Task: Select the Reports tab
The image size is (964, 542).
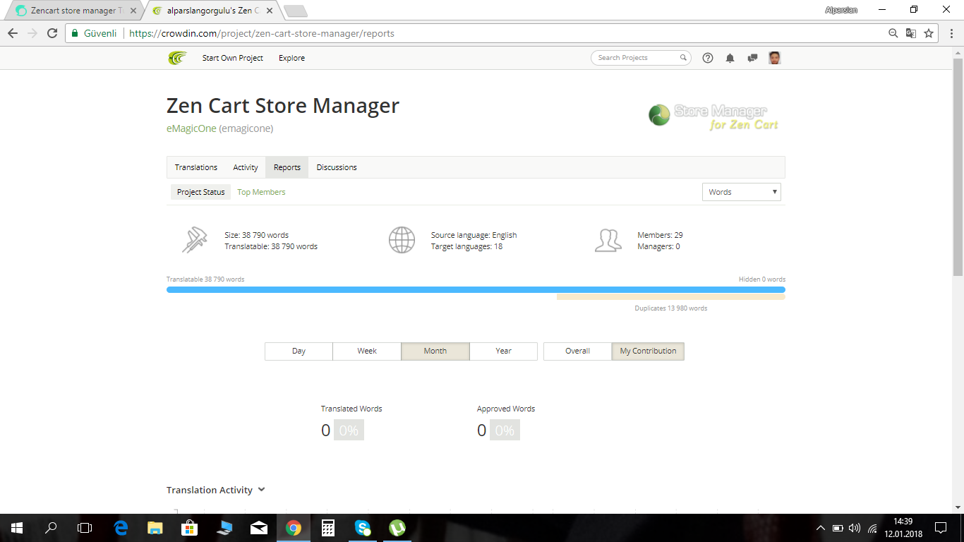Action: [x=287, y=167]
